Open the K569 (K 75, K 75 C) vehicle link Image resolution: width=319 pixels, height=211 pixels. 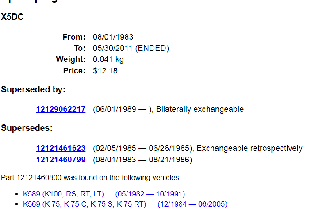125,204
